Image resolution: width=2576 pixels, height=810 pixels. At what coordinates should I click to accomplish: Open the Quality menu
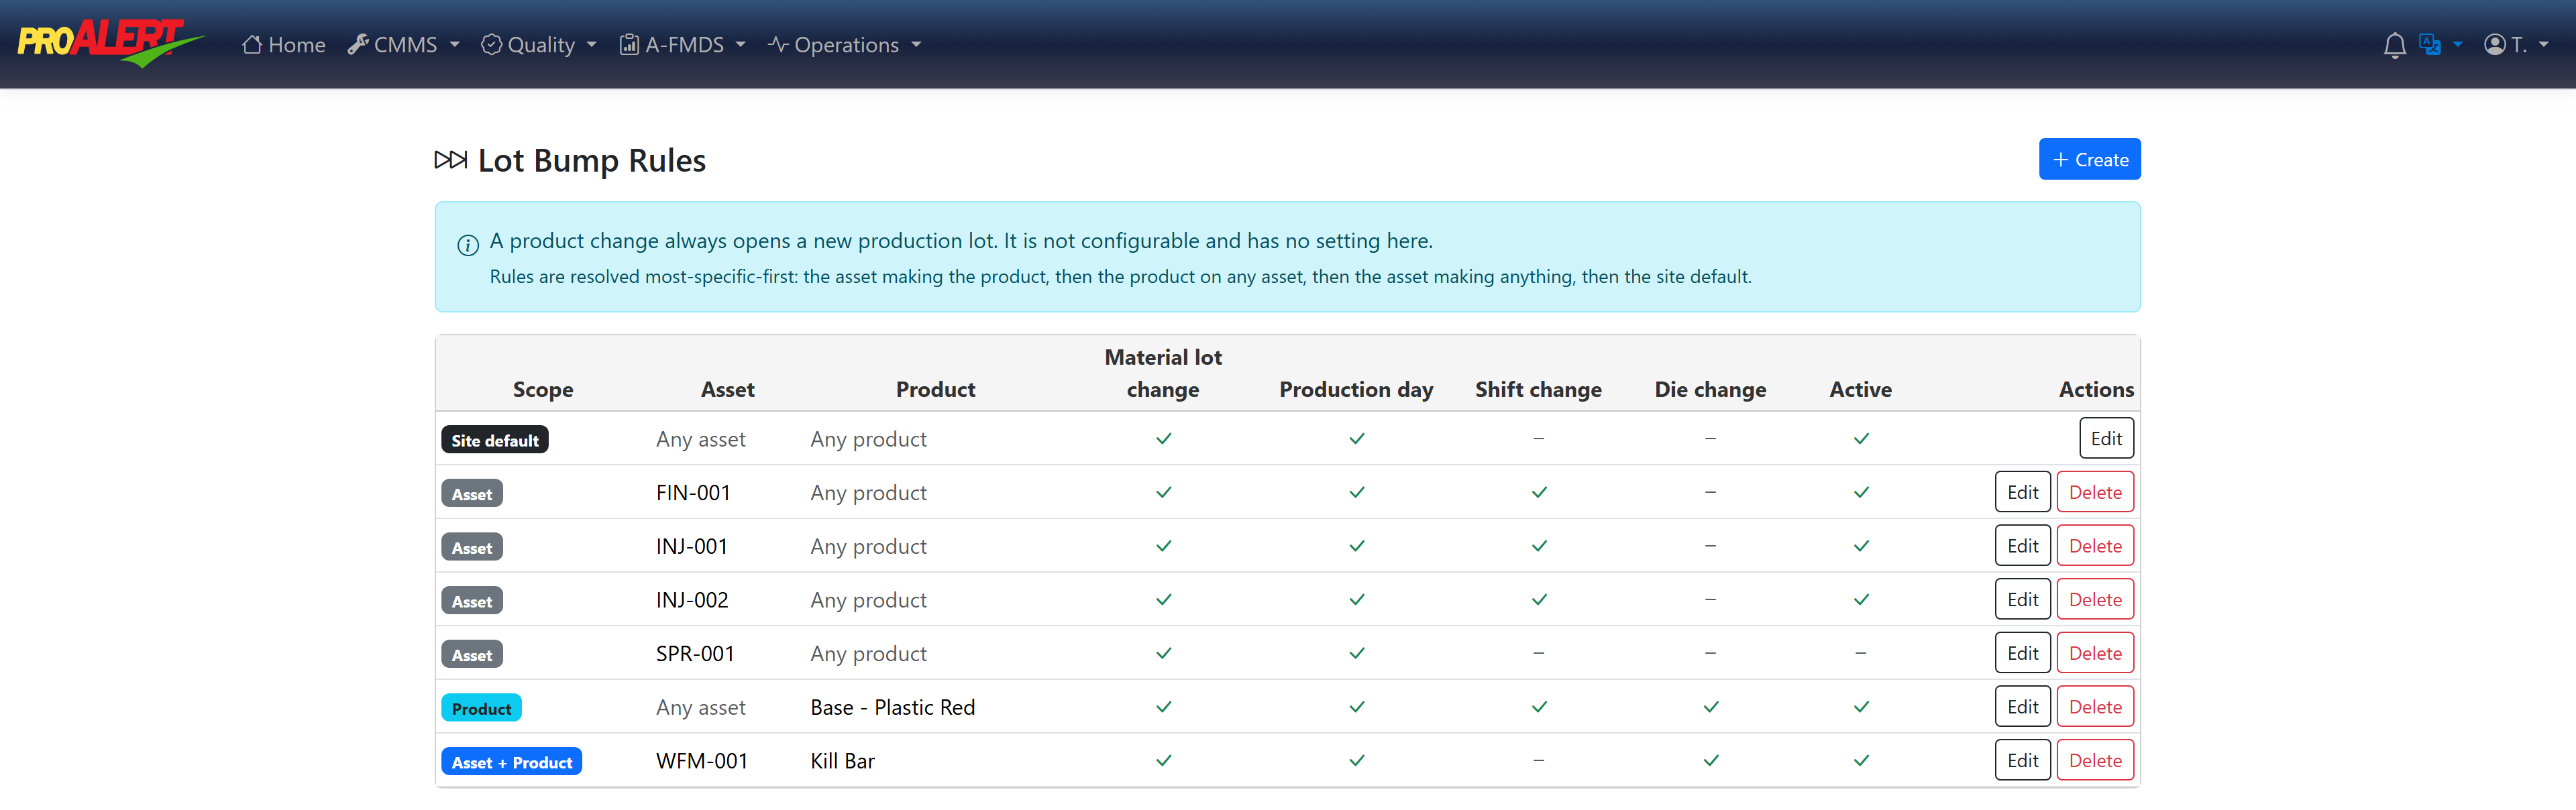coord(539,45)
